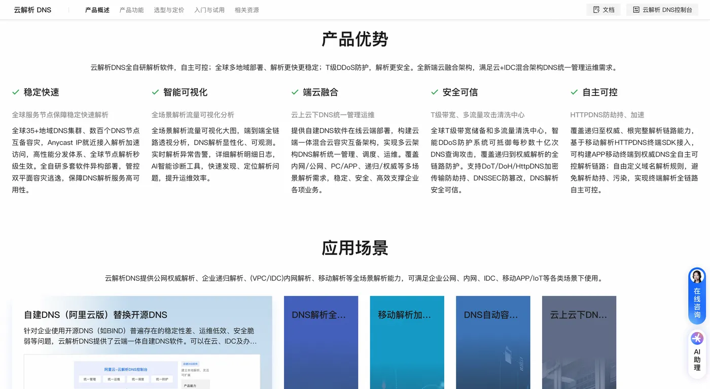Open the 文档 button

coord(603,10)
